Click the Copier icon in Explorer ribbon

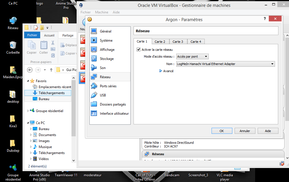32,47
